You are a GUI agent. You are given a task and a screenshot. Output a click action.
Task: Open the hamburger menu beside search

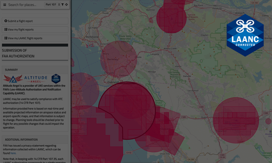[x=5, y=5]
